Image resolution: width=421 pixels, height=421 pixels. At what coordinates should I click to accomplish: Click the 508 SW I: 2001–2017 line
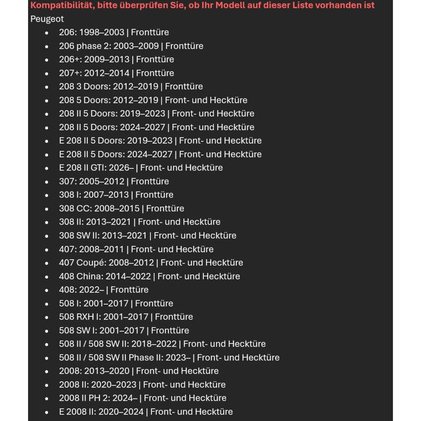[124, 330]
